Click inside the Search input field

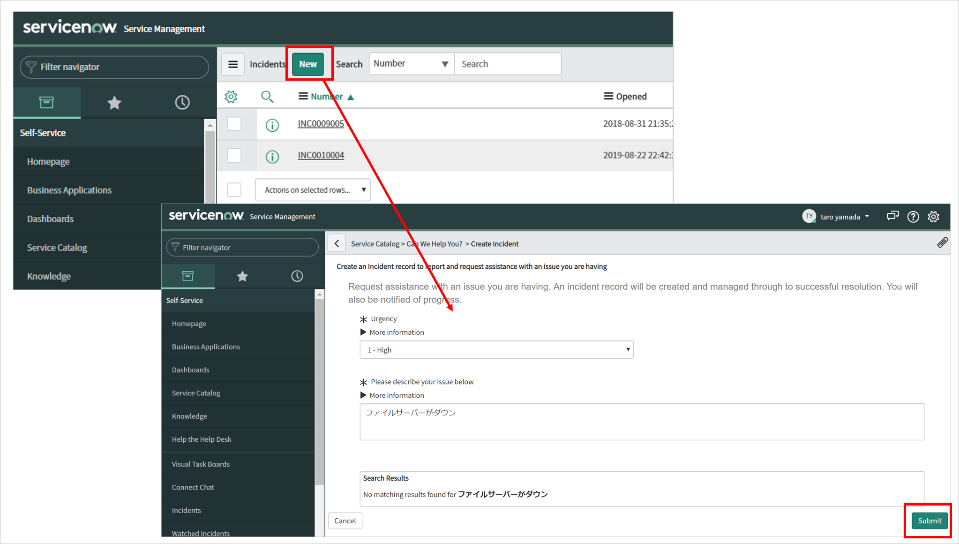pos(508,63)
